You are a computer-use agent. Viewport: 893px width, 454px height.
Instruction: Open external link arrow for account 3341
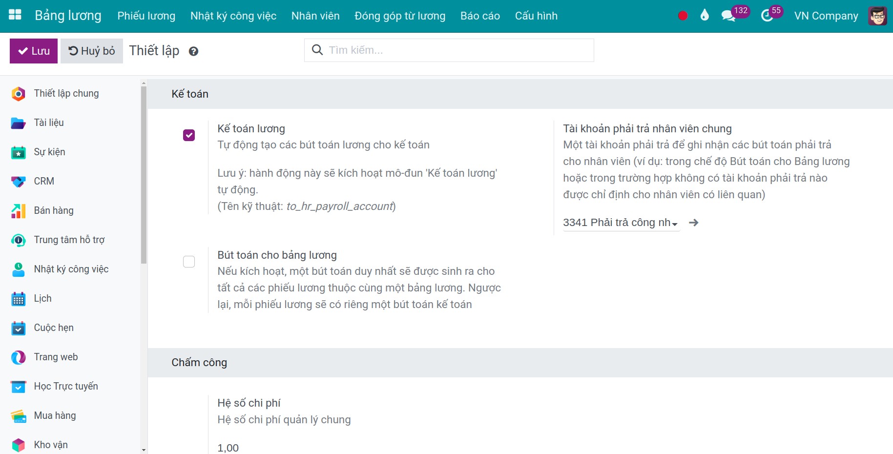693,223
